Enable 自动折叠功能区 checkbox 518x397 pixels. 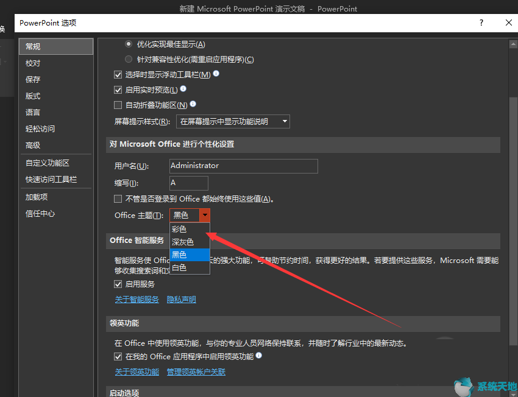(118, 105)
